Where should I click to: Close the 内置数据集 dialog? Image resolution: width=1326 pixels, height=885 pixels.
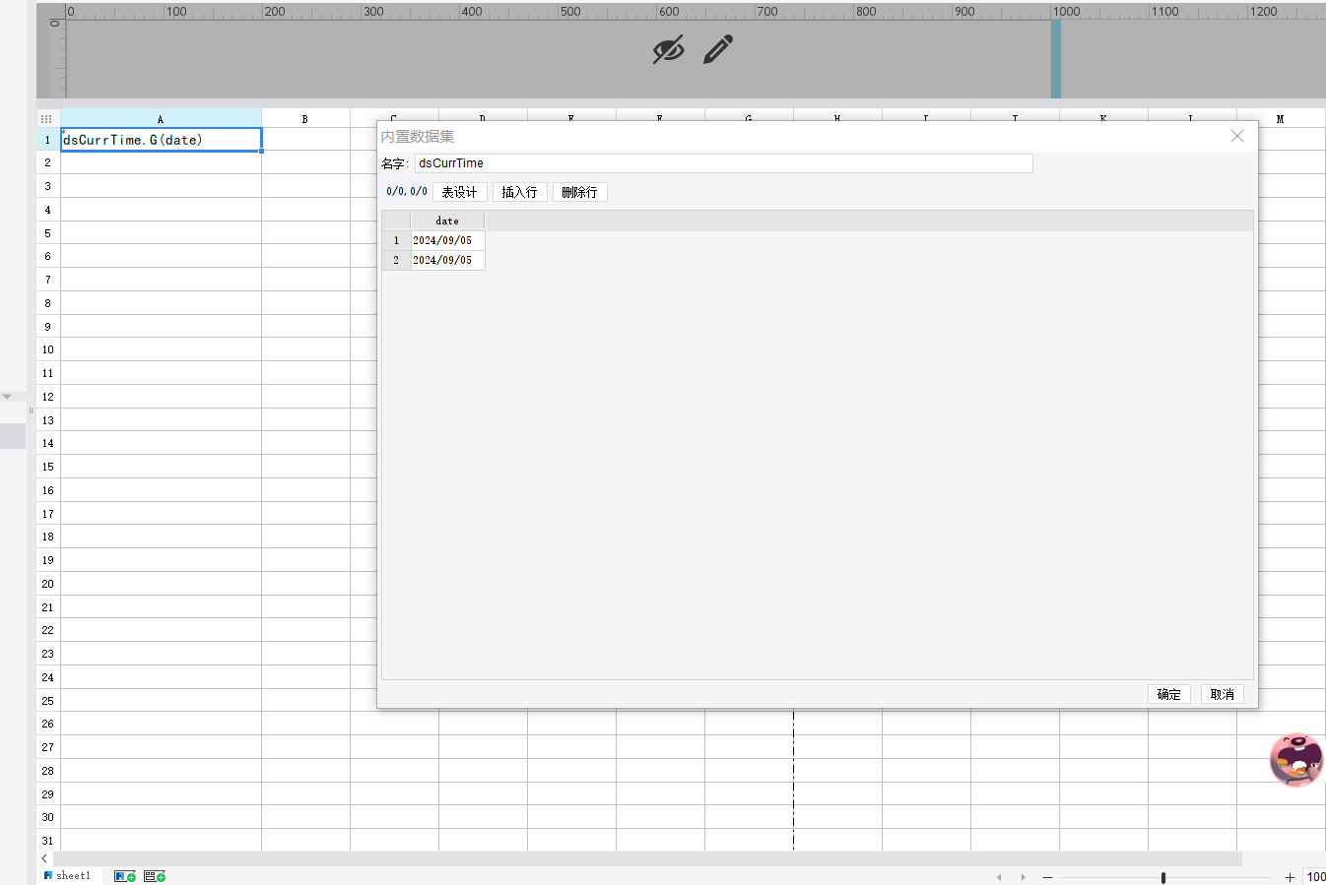(1237, 136)
